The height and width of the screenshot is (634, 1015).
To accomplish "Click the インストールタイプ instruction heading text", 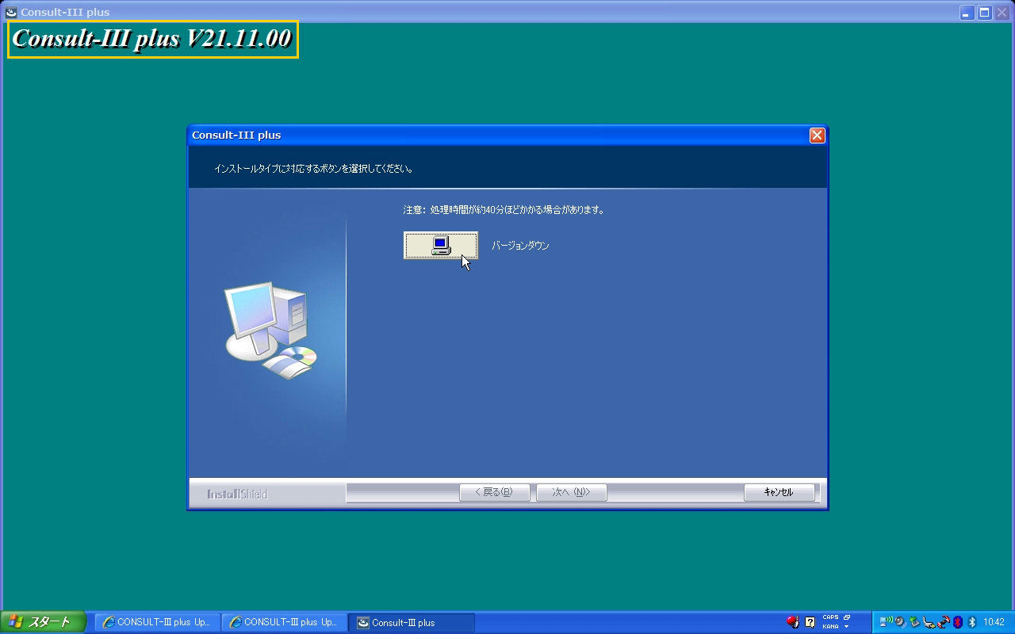I will point(314,169).
